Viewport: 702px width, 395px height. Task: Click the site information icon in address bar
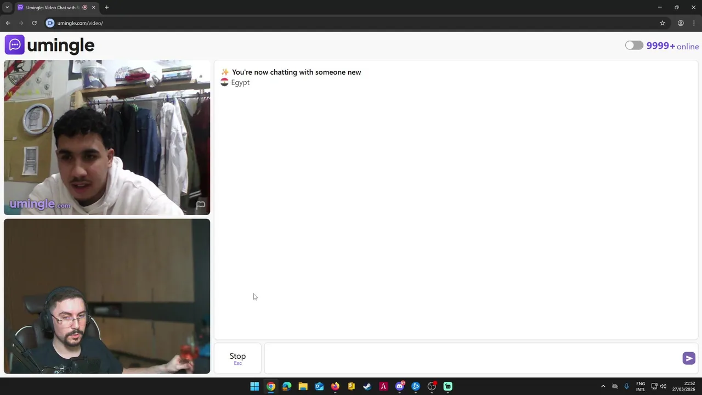pyautogui.click(x=50, y=23)
